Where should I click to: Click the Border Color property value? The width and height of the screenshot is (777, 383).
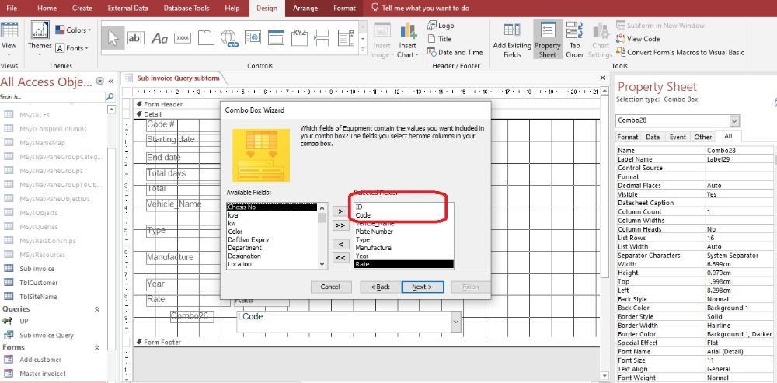[x=740, y=334]
